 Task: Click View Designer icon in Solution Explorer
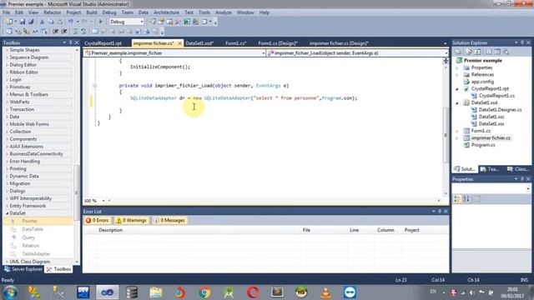click(x=497, y=52)
